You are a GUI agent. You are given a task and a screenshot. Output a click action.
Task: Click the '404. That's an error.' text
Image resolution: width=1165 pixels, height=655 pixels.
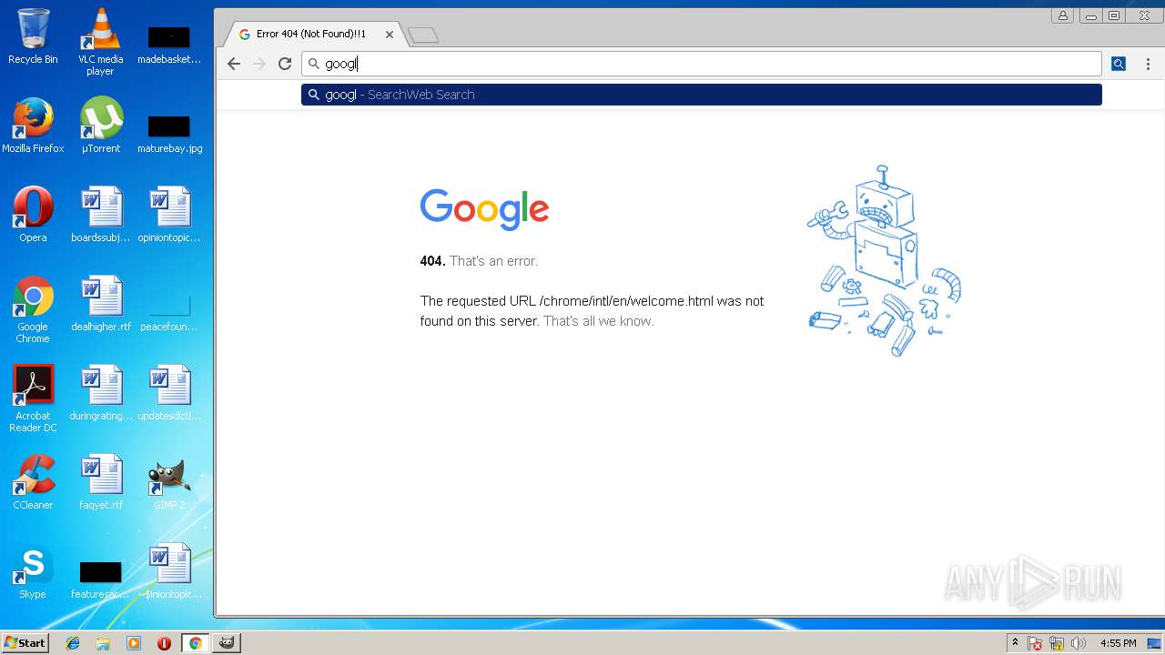[479, 261]
